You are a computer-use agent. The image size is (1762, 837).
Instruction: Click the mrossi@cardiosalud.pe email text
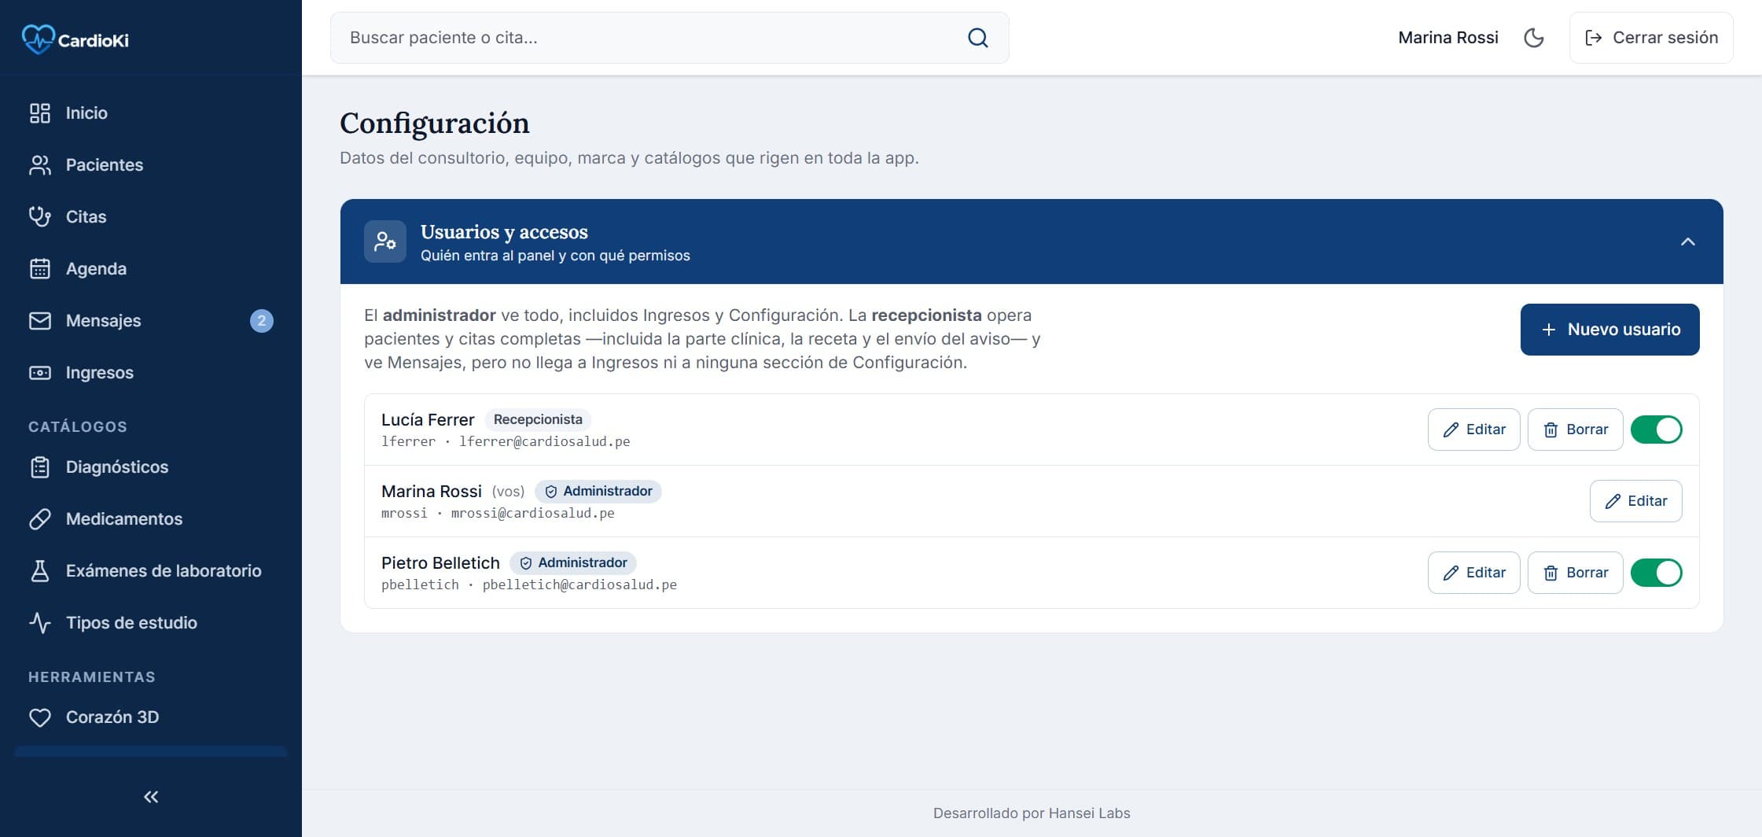click(532, 514)
